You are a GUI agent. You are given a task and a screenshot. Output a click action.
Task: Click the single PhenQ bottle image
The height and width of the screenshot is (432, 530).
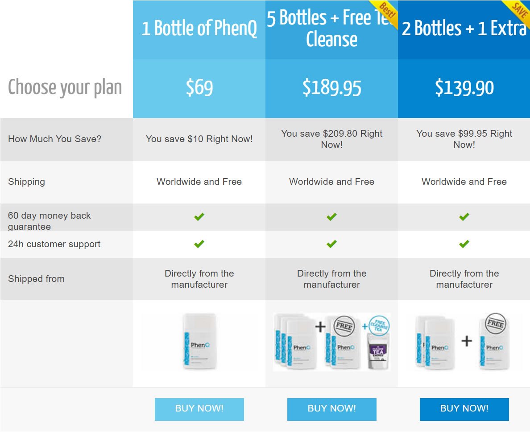[199, 342]
